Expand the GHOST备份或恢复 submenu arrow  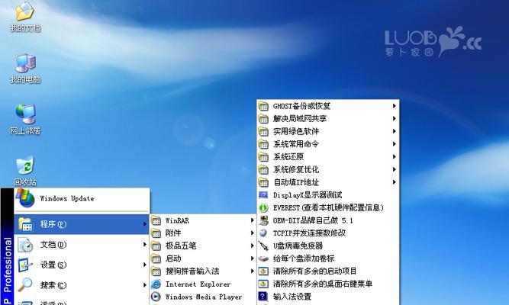[x=394, y=106]
